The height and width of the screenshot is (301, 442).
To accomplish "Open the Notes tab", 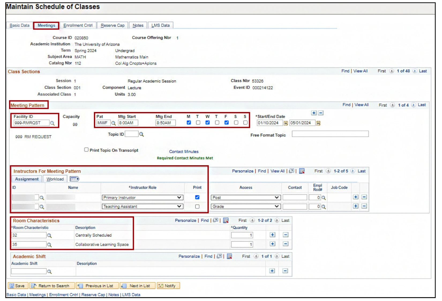I will pyautogui.click(x=138, y=25).
